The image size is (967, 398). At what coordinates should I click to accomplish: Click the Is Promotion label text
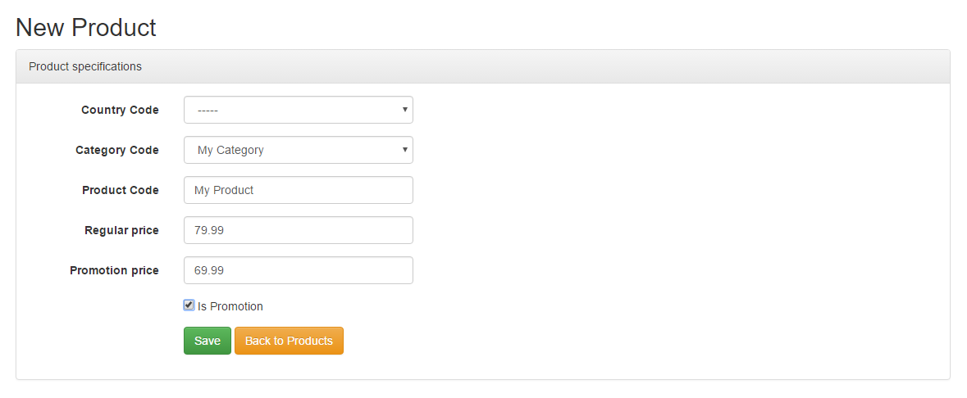[230, 306]
